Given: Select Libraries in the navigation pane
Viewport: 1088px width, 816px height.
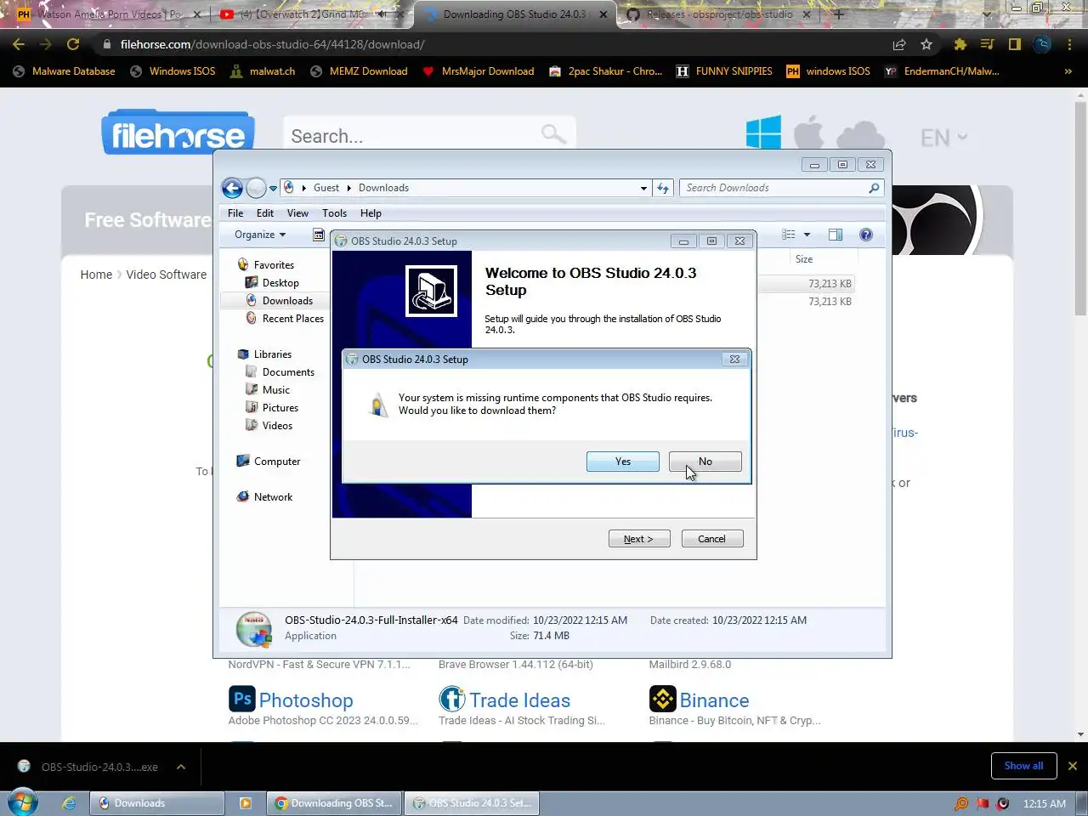Looking at the screenshot, I should 272,354.
